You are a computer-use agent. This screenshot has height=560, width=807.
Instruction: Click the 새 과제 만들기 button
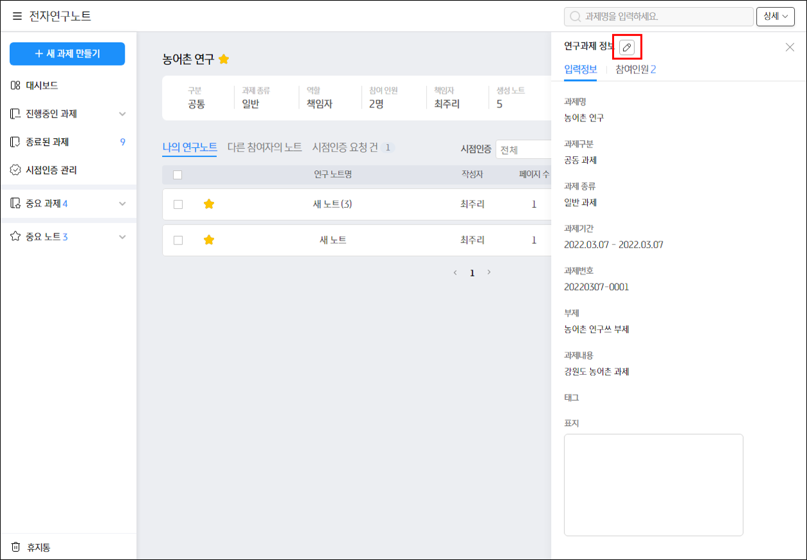point(67,54)
